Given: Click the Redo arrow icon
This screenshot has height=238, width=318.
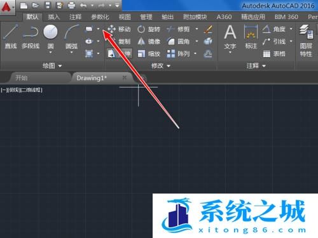Looking at the screenshot, I should click(x=102, y=6).
